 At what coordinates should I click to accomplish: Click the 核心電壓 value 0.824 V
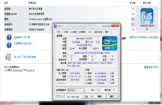coord(95,48)
